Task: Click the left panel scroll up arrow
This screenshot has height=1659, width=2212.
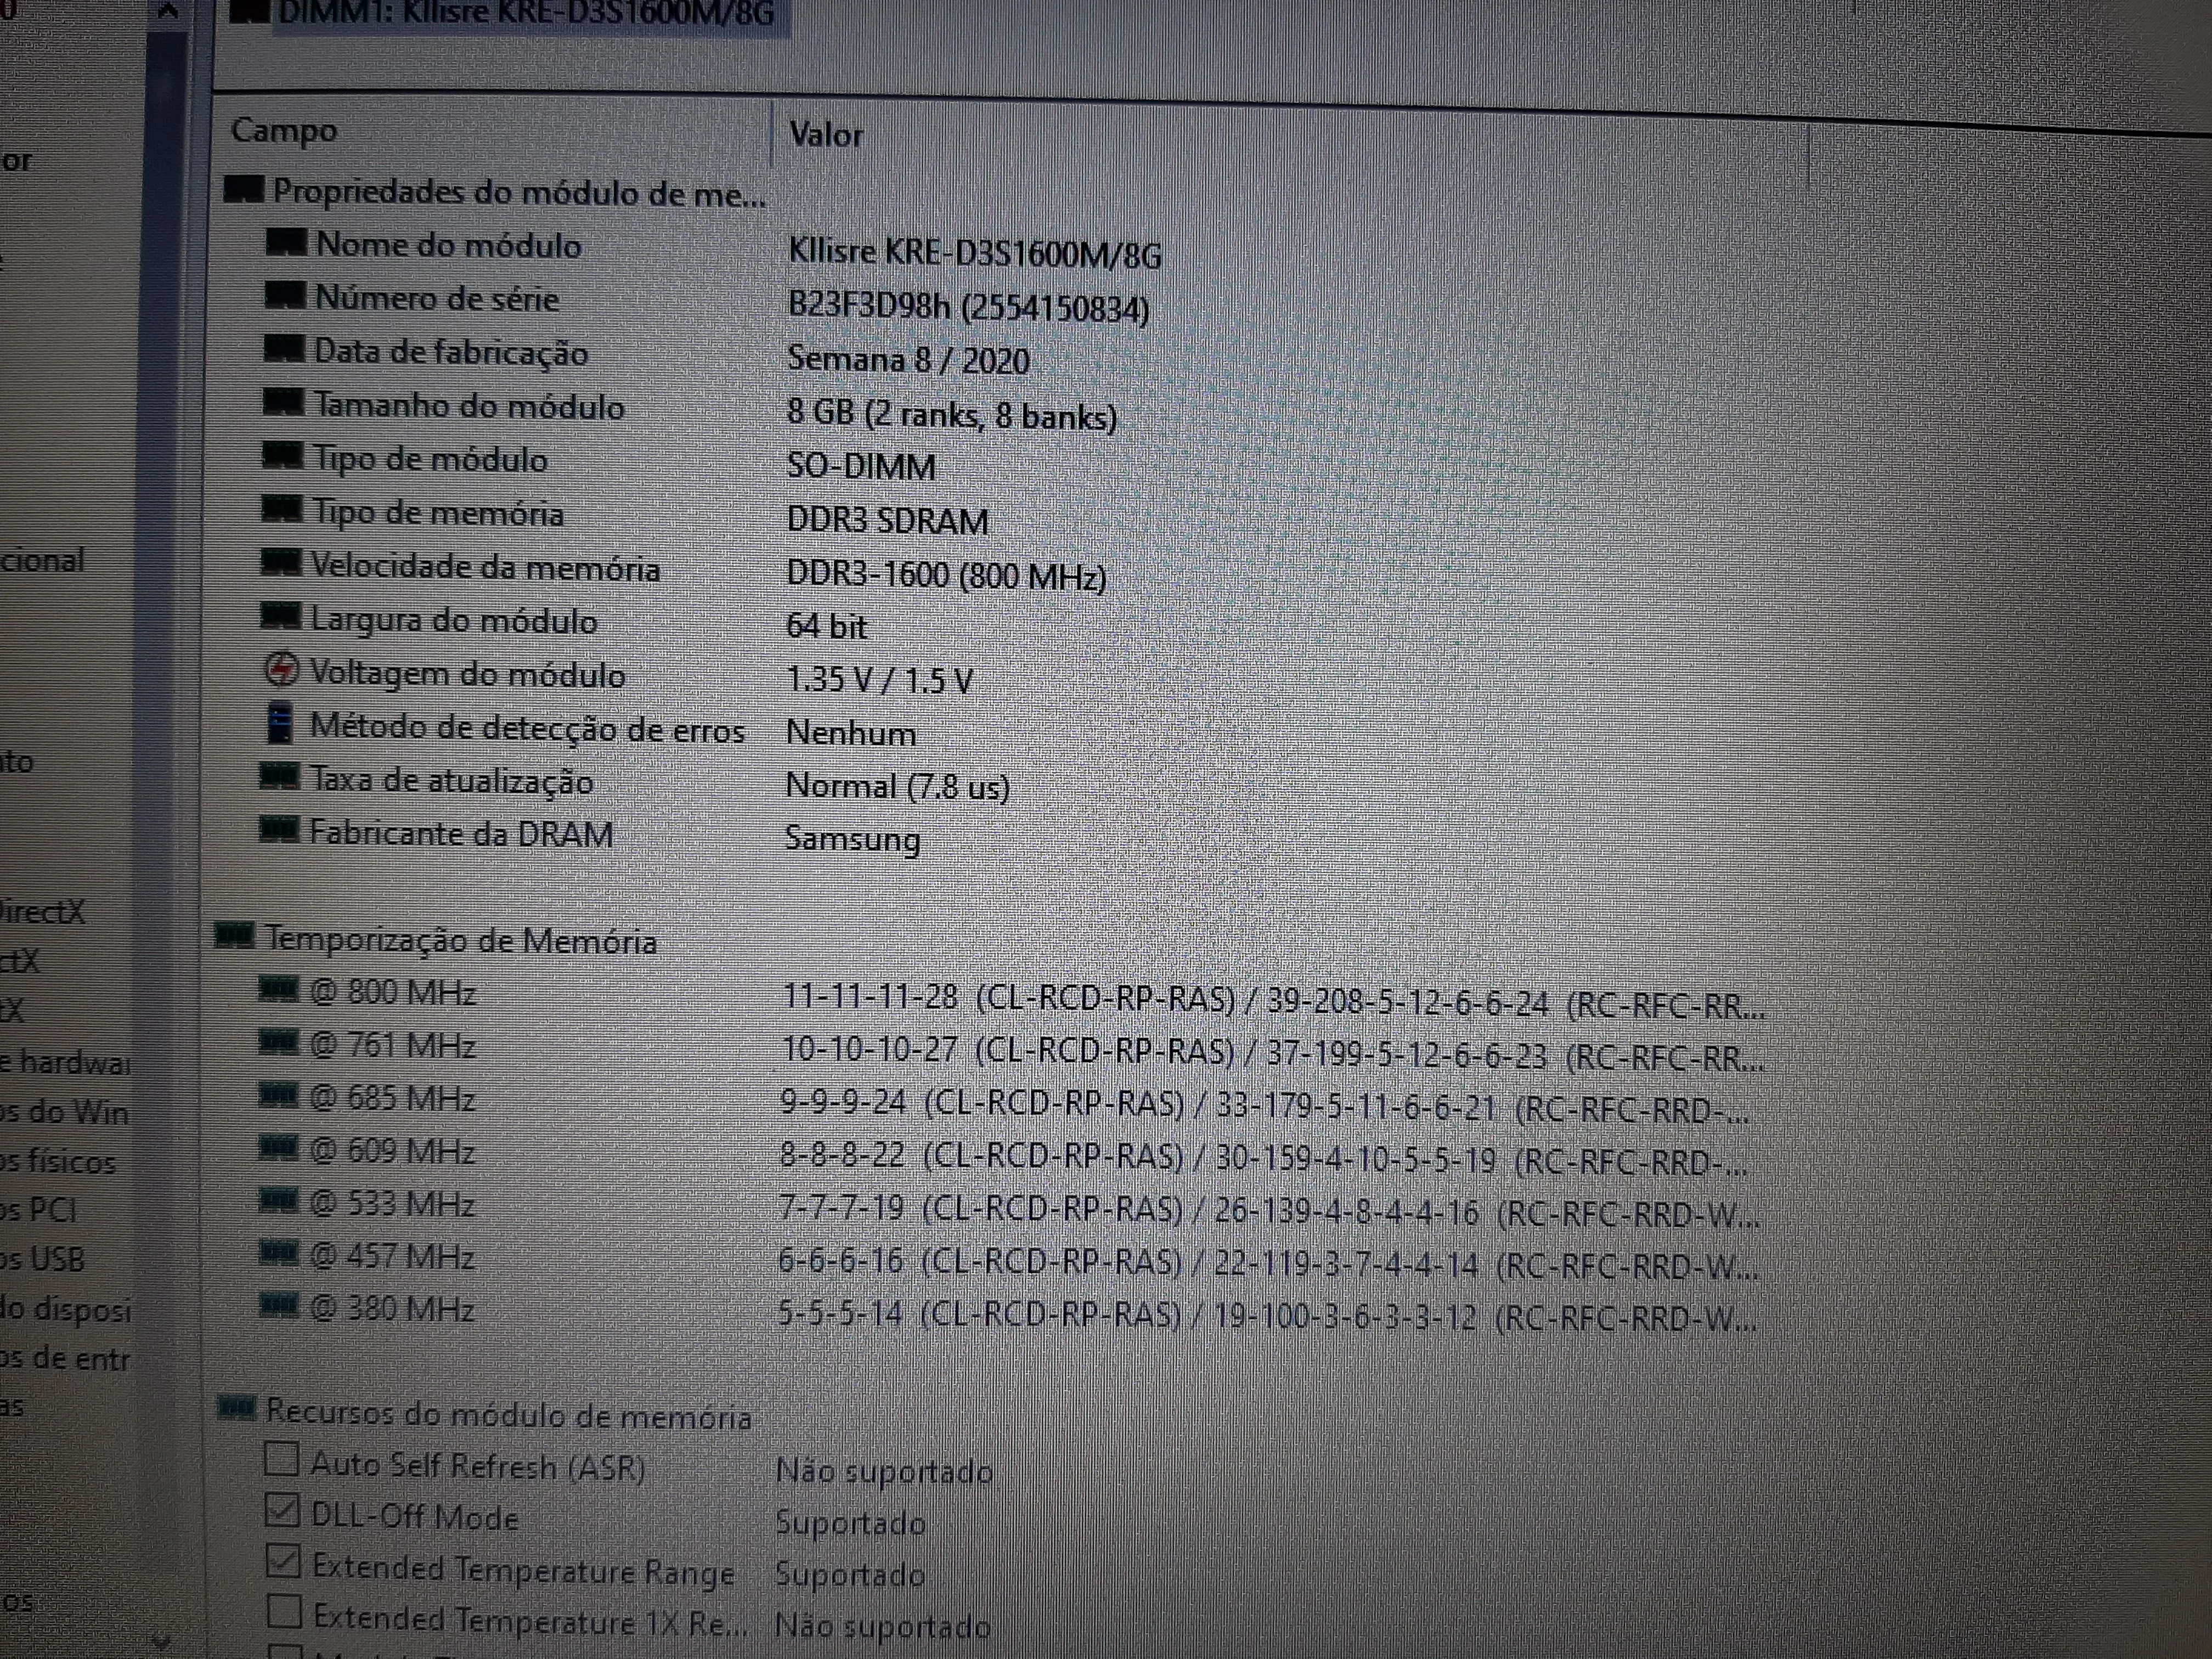Action: tap(168, 10)
